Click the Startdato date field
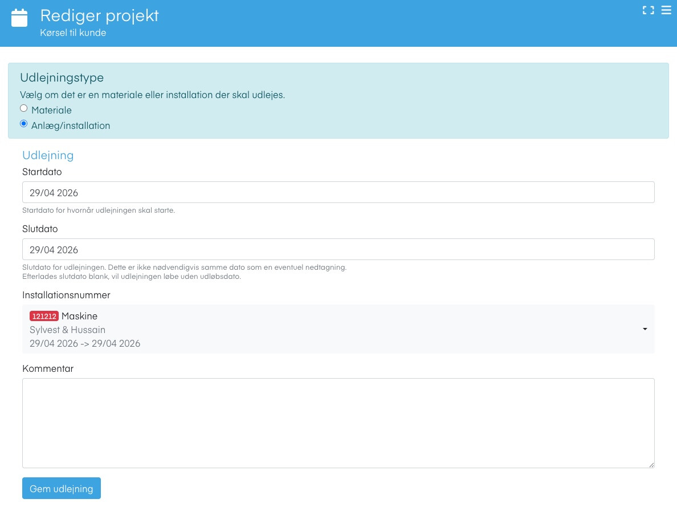 coord(338,192)
